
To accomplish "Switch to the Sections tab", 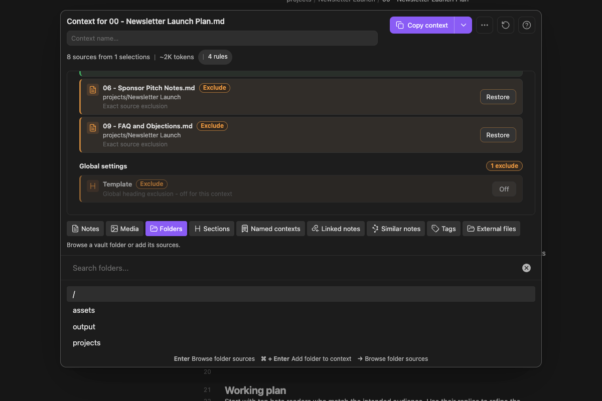I will (x=212, y=229).
